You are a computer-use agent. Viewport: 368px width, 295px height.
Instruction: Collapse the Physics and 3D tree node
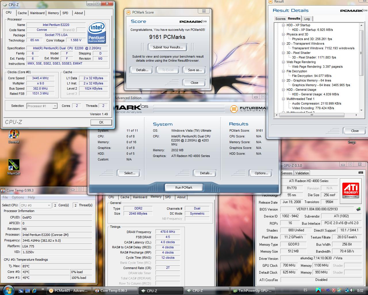pos(283,34)
